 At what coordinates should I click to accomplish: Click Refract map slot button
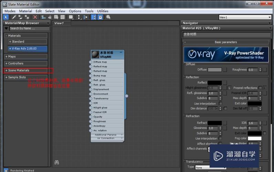point(225,123)
